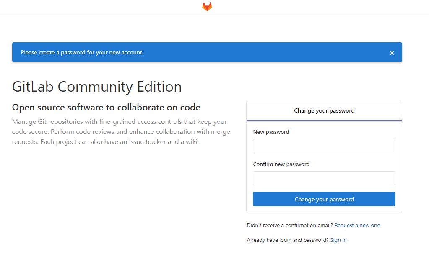Focus the New password field

point(324,146)
